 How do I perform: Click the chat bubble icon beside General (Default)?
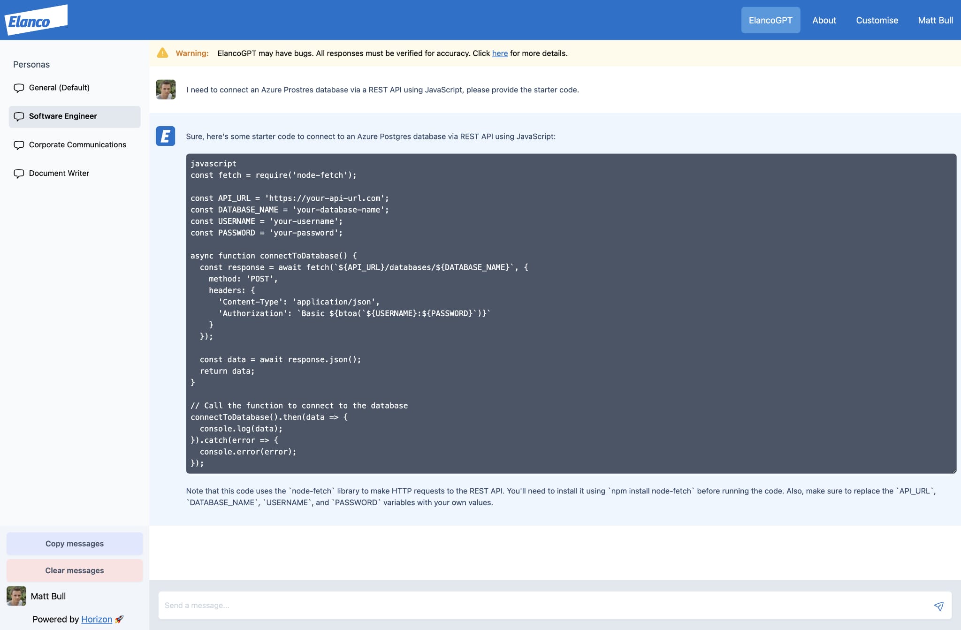19,88
